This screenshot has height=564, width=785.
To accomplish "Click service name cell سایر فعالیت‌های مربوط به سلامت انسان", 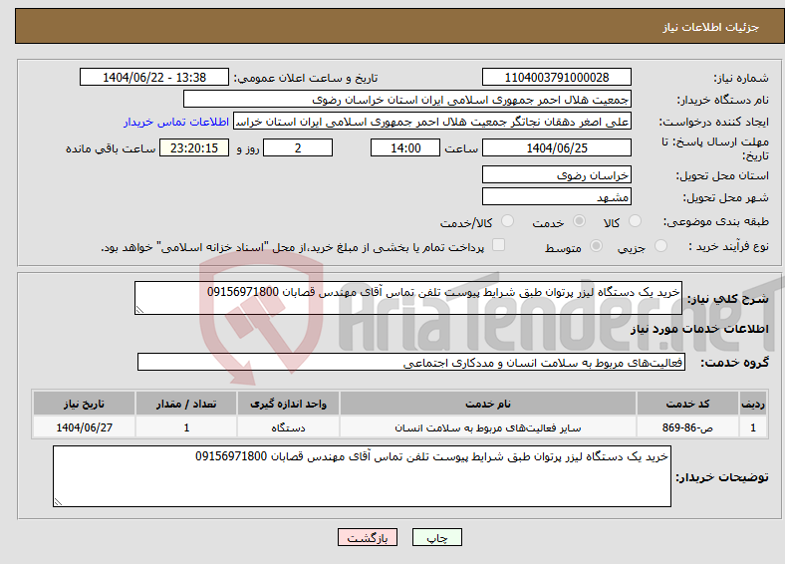I will click(x=488, y=427).
